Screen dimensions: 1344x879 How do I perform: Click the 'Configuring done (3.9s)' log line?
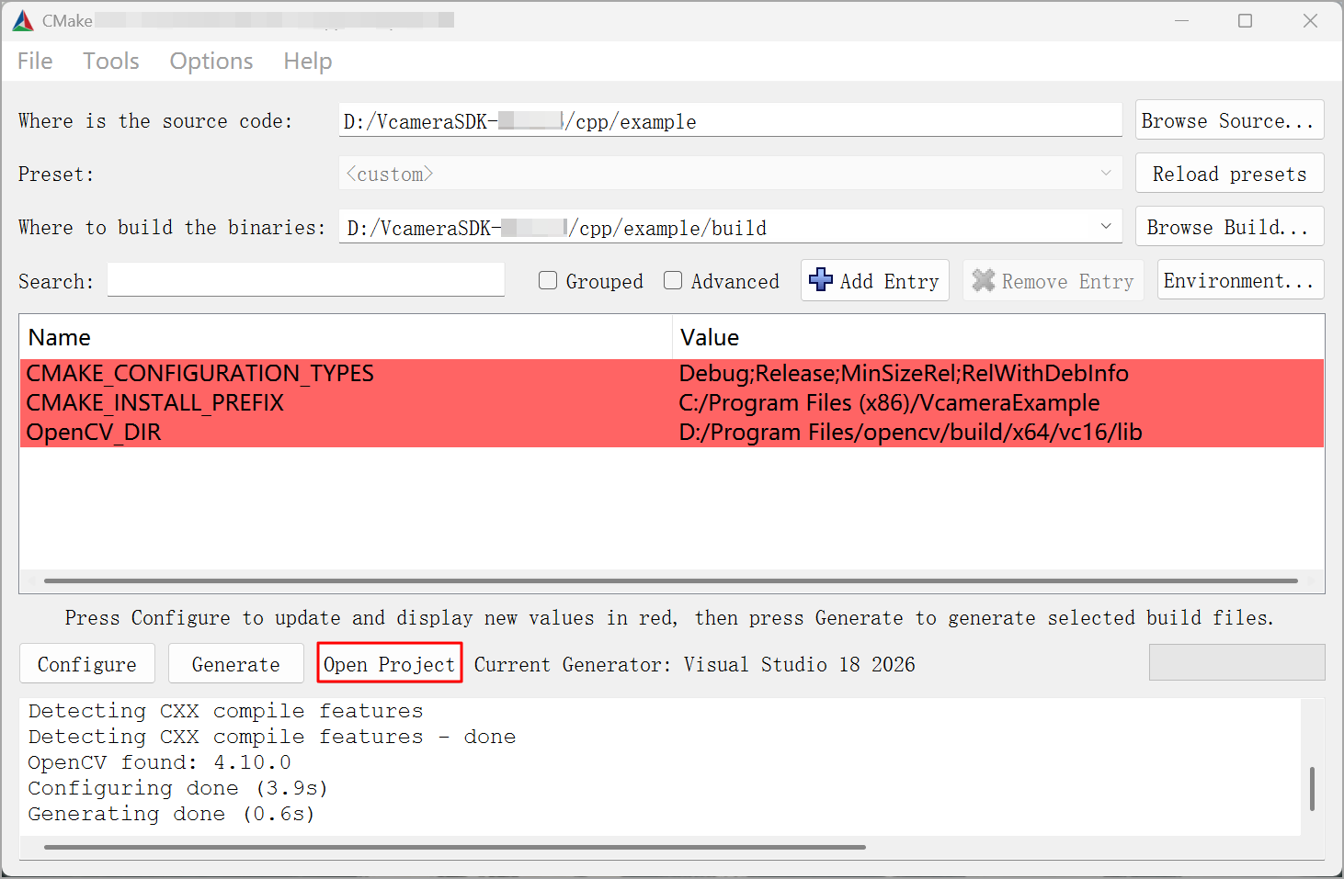point(177,788)
